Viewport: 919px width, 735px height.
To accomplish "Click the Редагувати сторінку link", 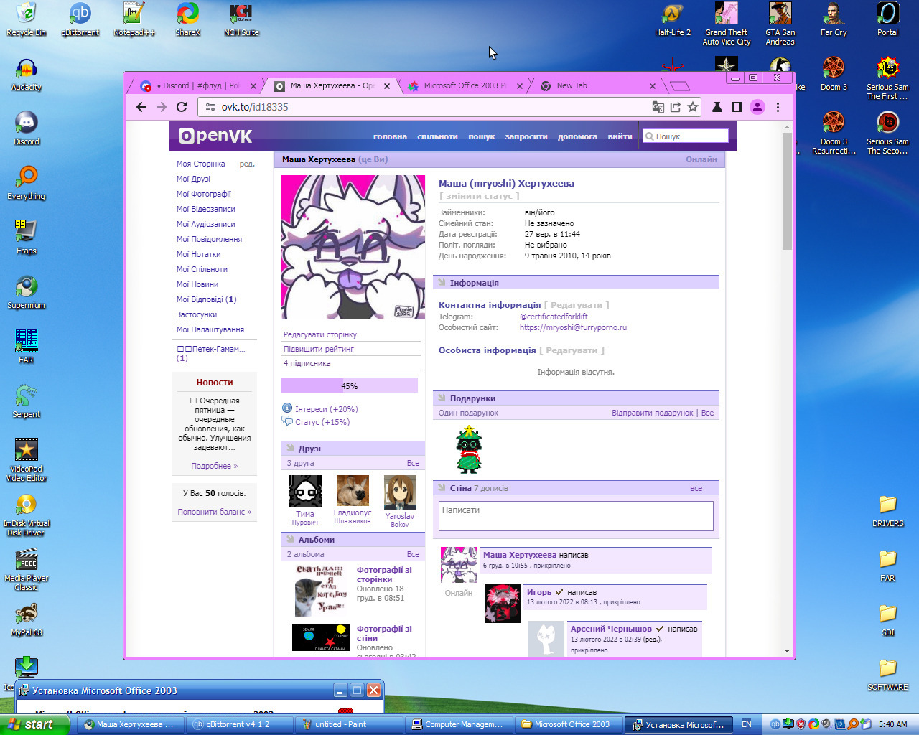I will tap(320, 334).
